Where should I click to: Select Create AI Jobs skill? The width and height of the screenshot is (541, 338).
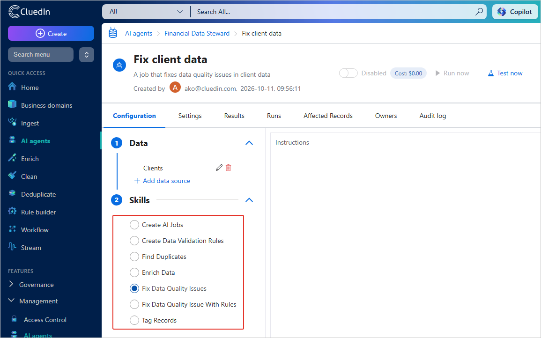click(x=134, y=225)
